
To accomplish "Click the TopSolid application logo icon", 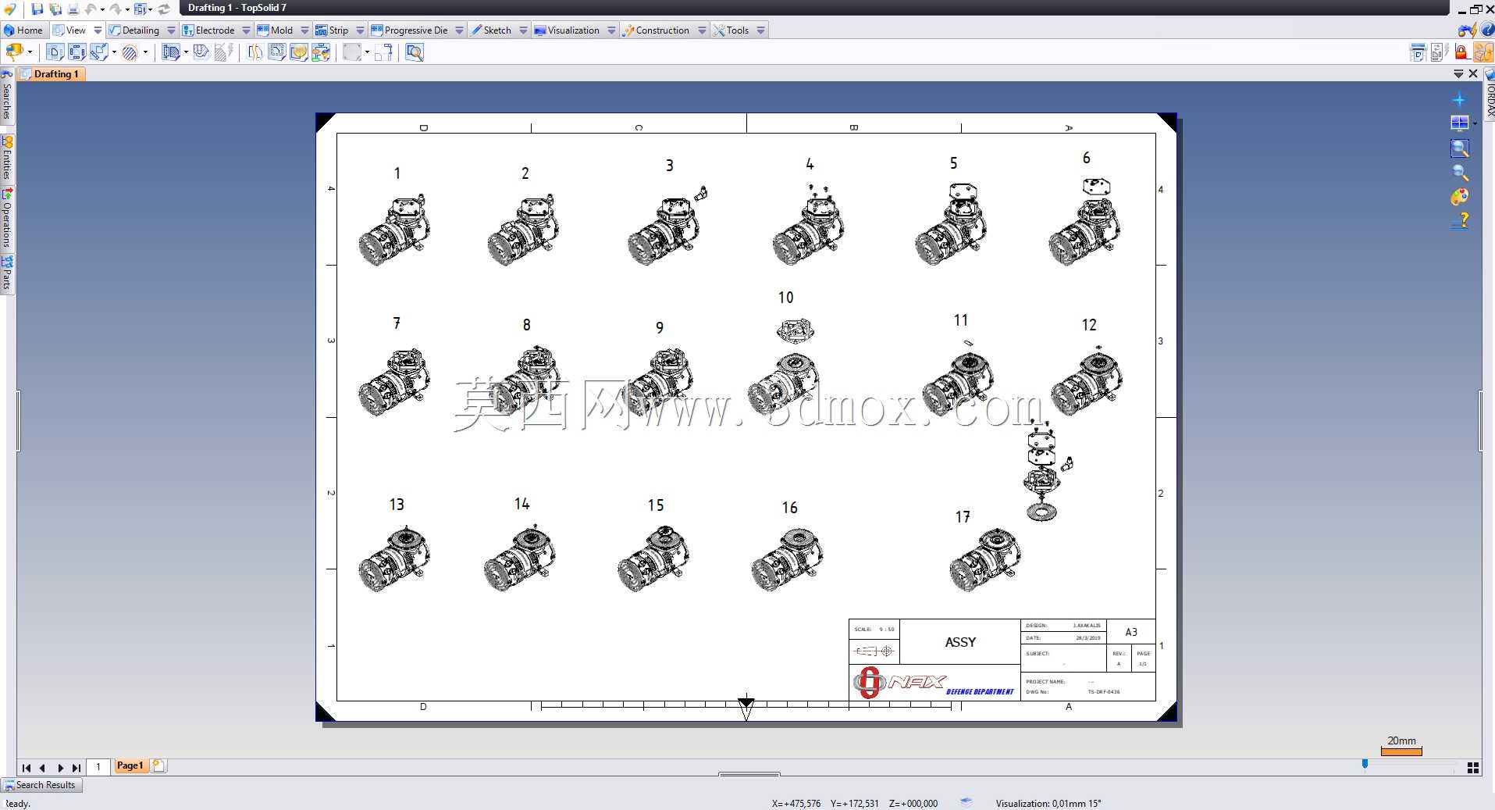I will pyautogui.click(x=10, y=9).
